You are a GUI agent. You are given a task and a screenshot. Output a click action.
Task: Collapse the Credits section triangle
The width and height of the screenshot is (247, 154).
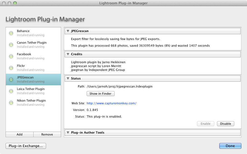coord(68,54)
